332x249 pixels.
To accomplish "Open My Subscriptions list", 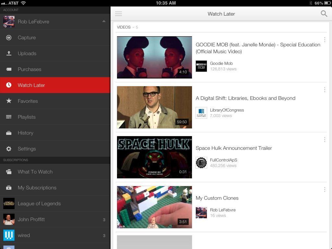I will point(37,188).
